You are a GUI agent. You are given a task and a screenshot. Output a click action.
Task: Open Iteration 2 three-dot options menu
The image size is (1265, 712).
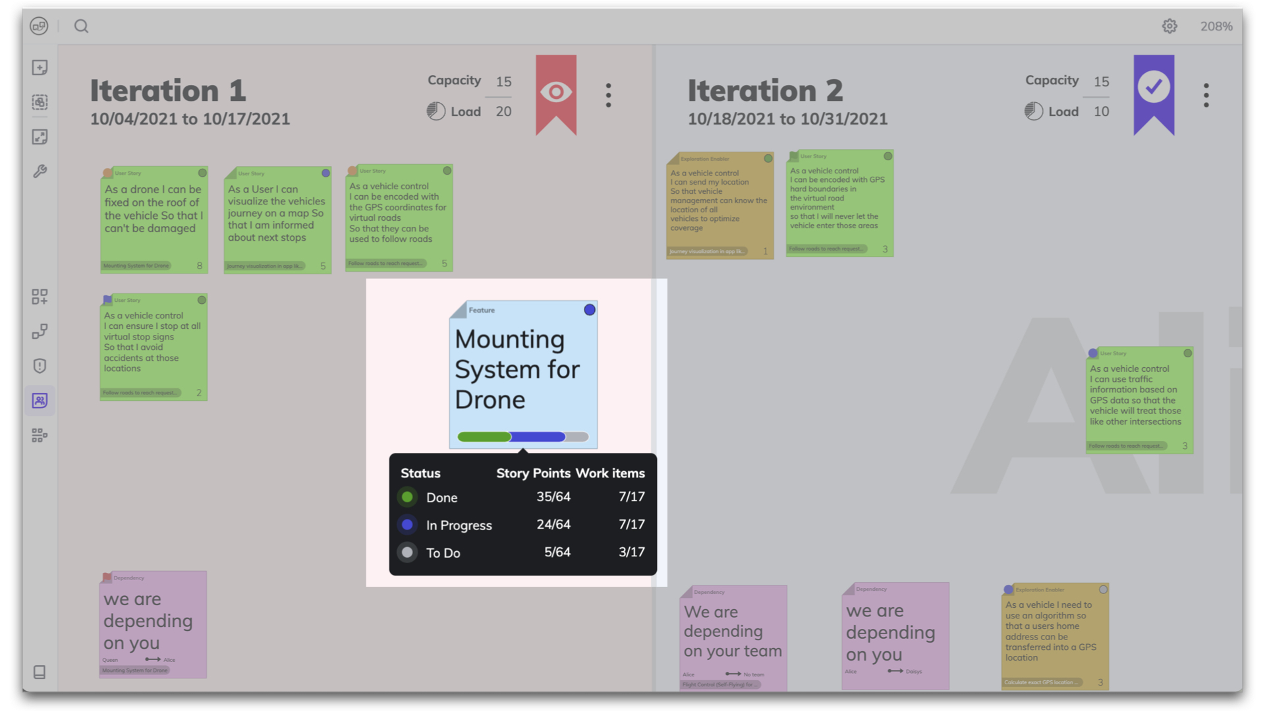click(x=1206, y=96)
